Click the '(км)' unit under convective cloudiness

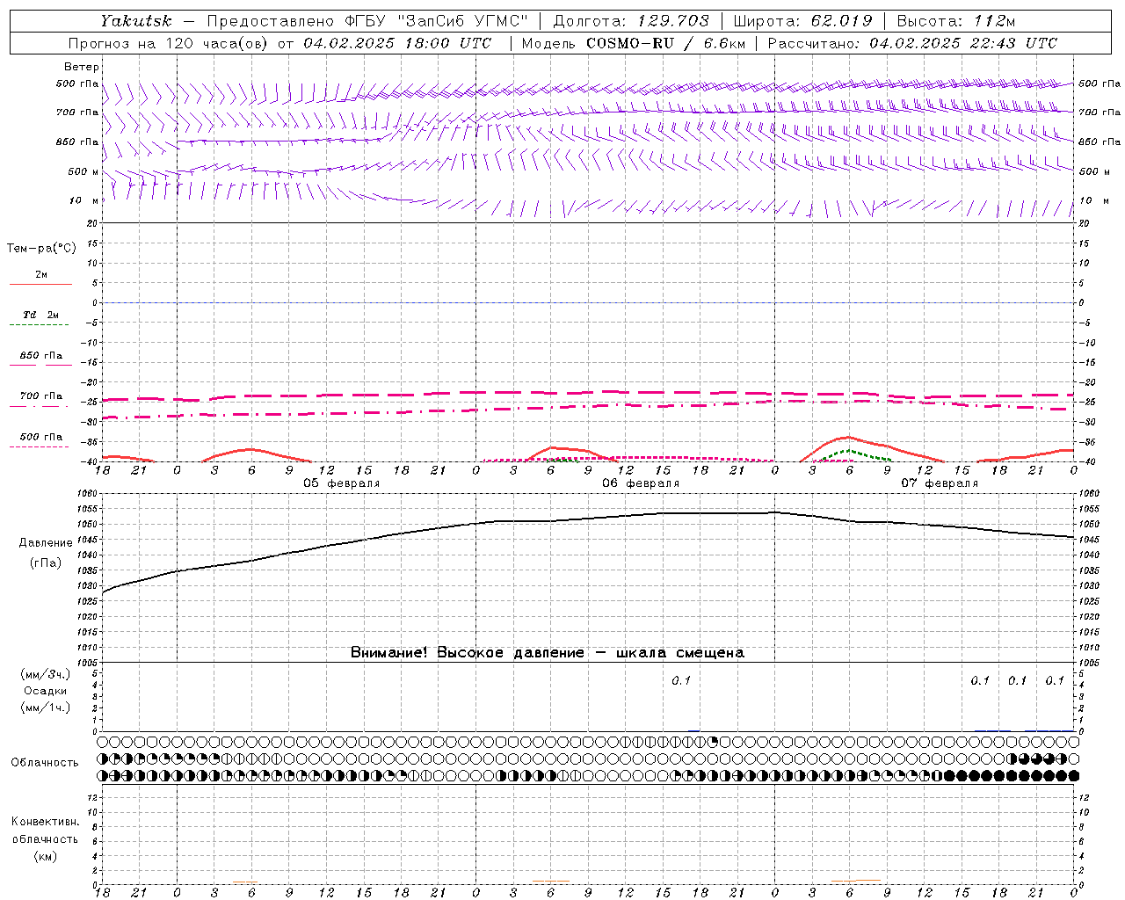pos(45,856)
